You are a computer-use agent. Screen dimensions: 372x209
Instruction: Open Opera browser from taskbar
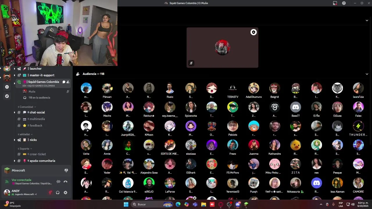[221, 204]
